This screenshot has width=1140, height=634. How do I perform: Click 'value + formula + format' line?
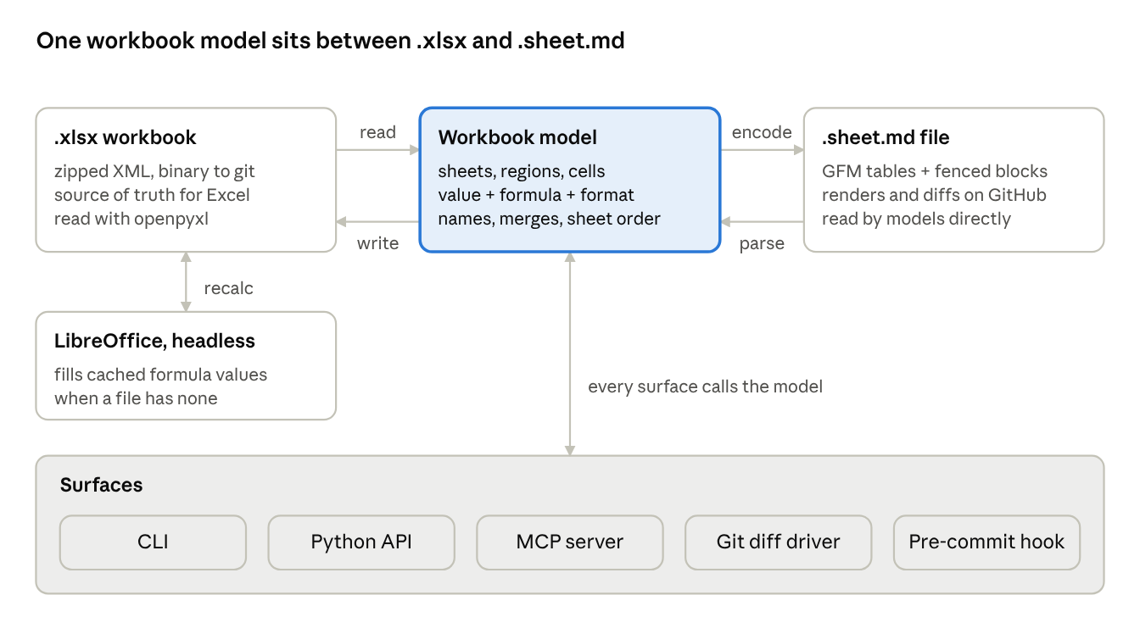pos(536,195)
